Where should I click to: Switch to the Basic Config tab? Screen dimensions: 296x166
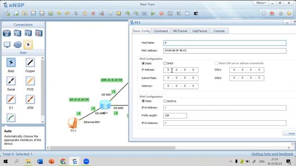point(141,31)
